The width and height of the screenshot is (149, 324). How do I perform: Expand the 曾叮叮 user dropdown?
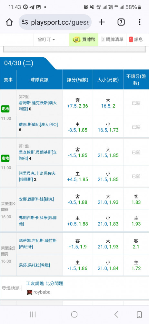46,40
